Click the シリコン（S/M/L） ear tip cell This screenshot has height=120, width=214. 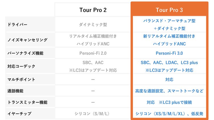click(x=93, y=114)
